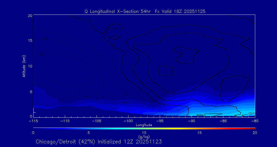This screenshot has width=277, height=147.
Task: Click the -110 longitude tick label
Action: click(65, 121)
